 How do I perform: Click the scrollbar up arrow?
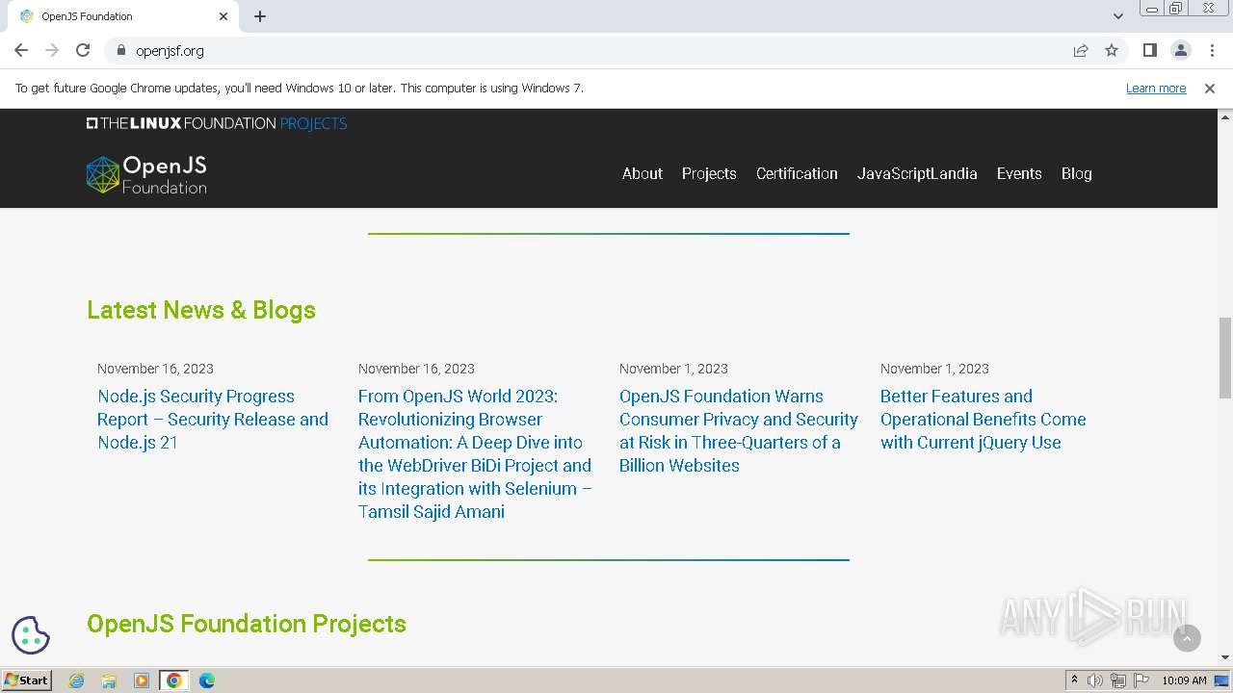[x=1225, y=115]
